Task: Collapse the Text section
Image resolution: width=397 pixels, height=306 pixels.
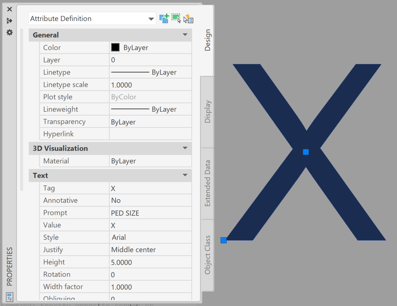Action: [185, 175]
